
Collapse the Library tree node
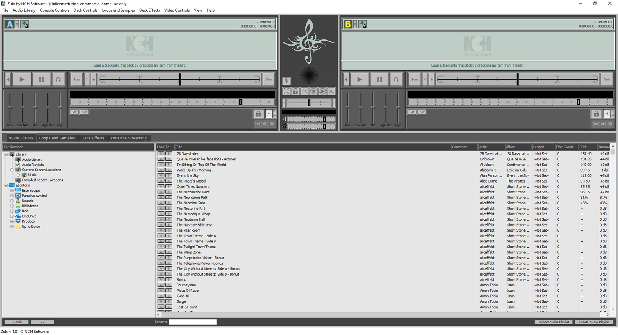[x=6, y=154]
